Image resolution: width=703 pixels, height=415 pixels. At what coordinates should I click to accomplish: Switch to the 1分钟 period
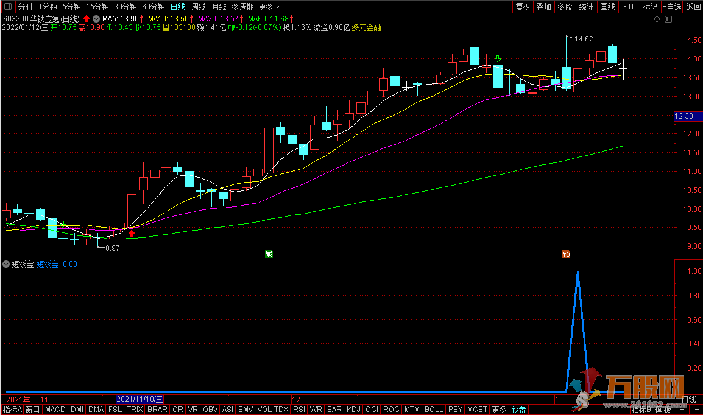(48, 7)
